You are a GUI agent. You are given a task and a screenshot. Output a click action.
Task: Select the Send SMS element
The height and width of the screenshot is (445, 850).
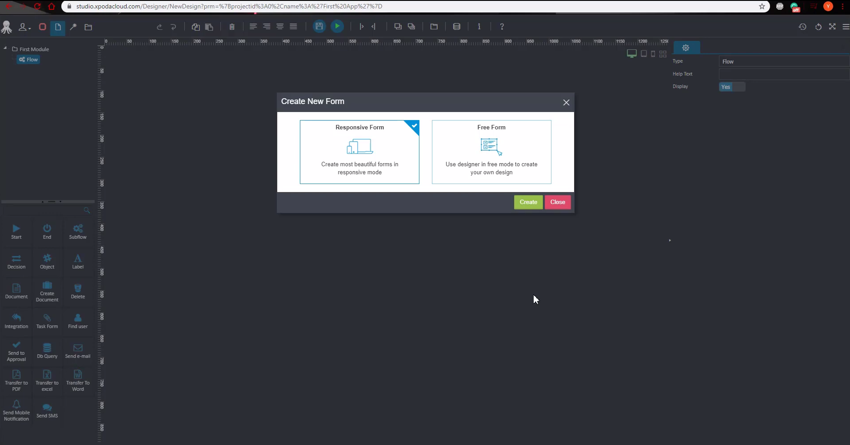click(47, 411)
